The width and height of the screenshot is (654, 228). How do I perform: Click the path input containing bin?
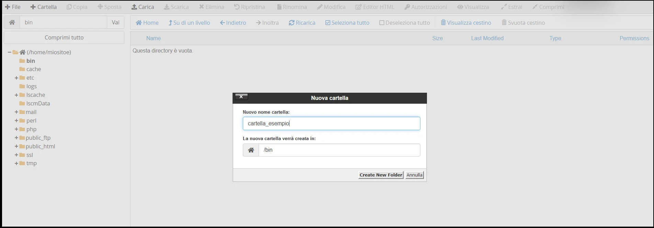tap(63, 22)
